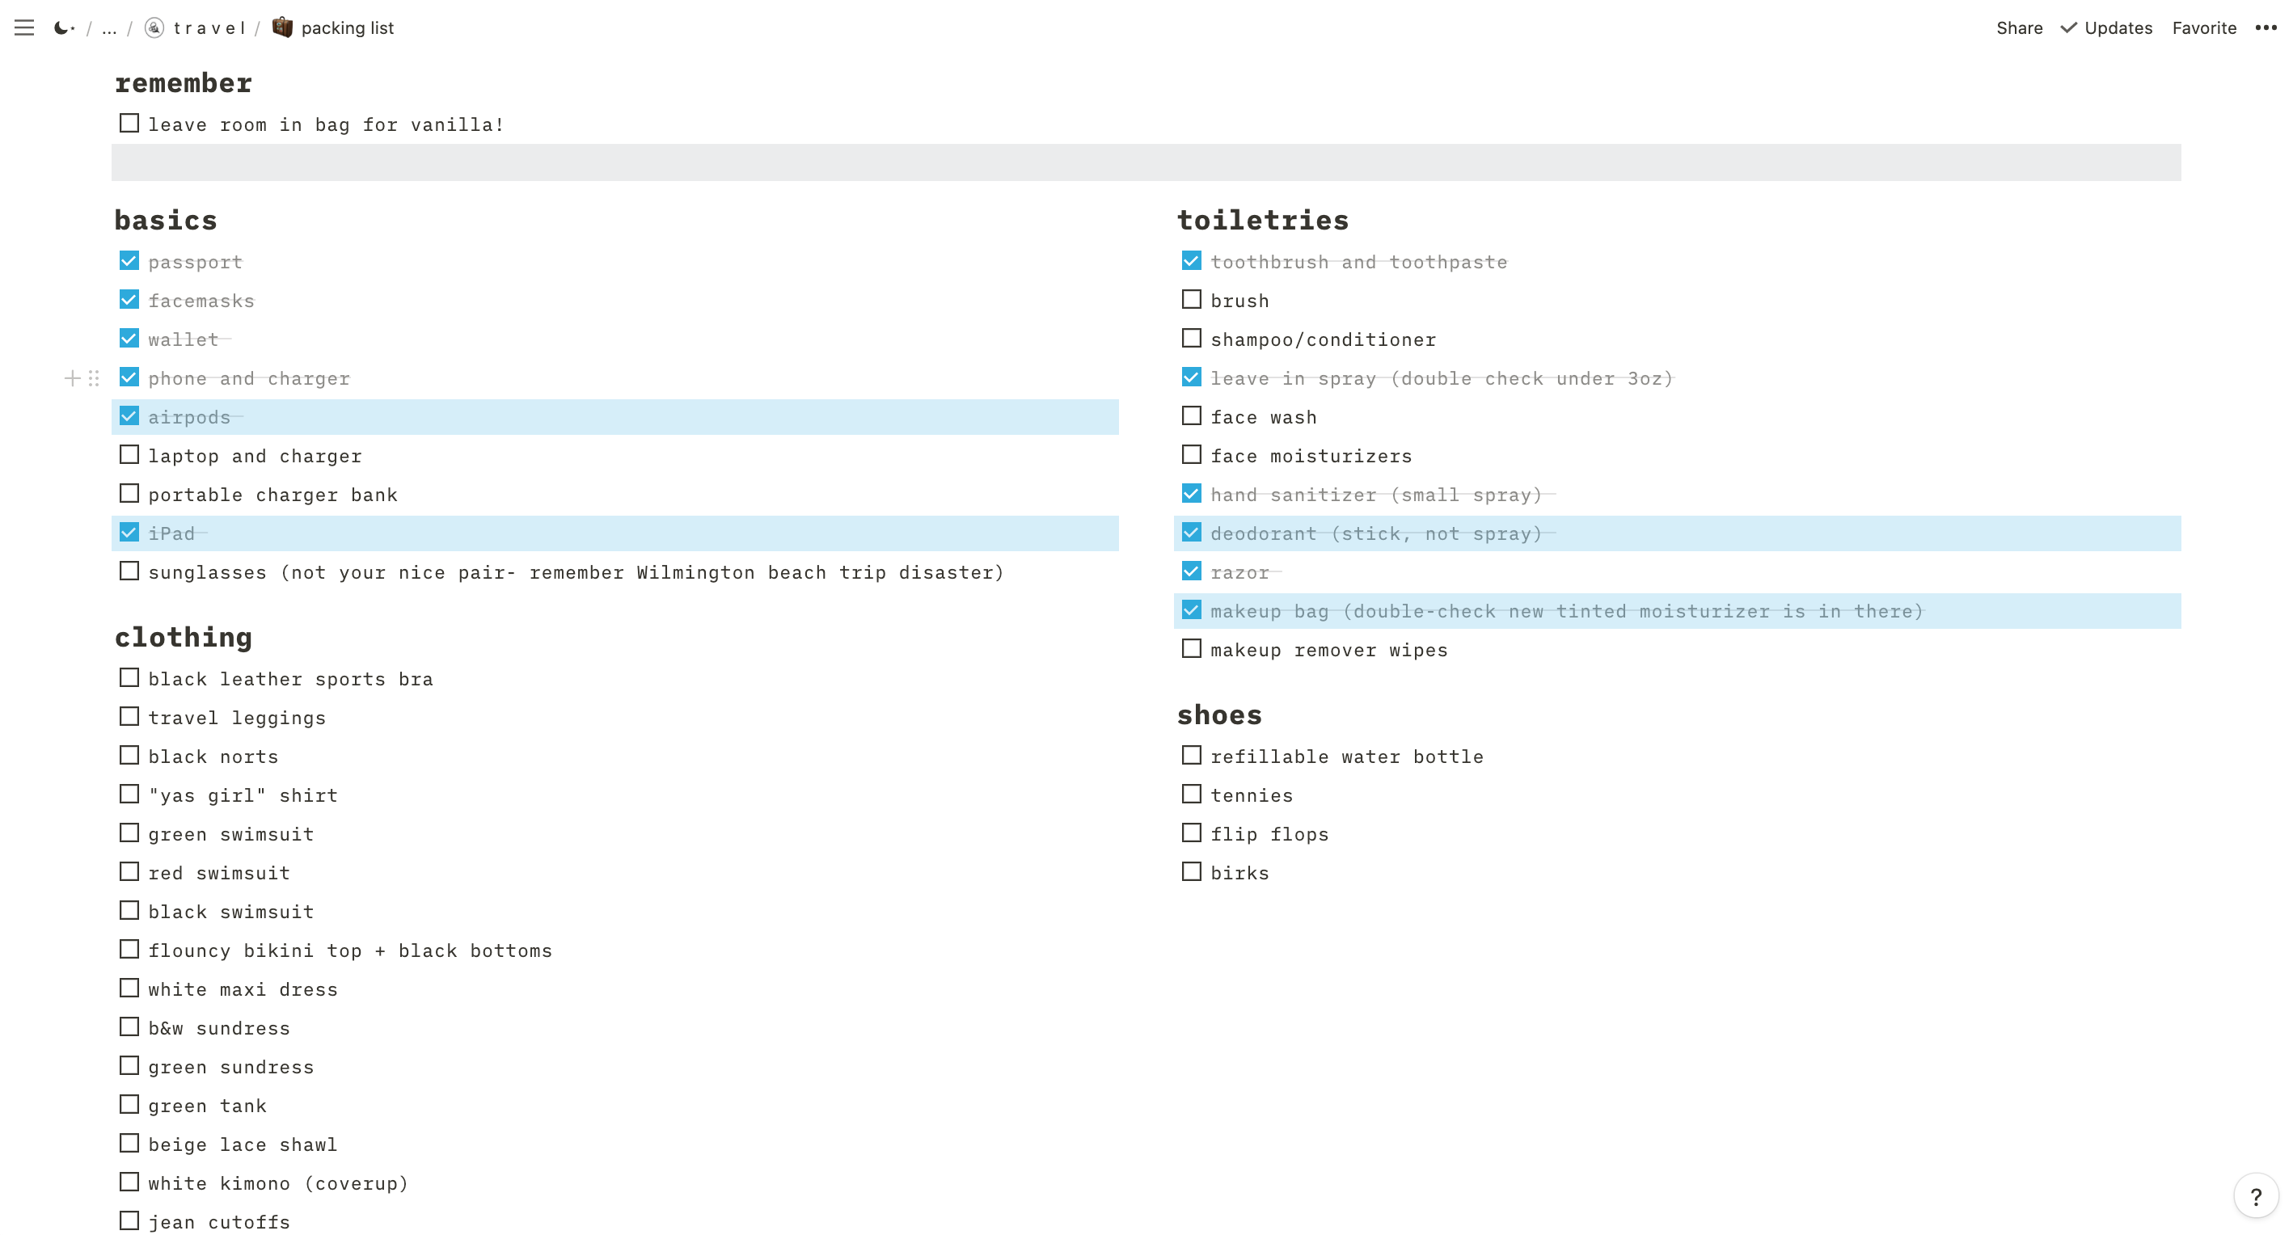2293x1235 pixels.
Task: Click the empty gray callout block
Action: pyautogui.click(x=1146, y=162)
